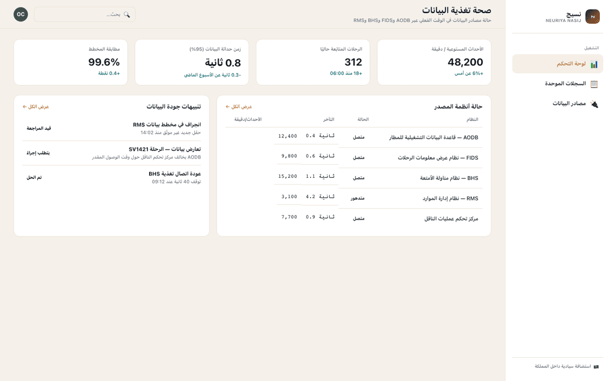Select the زمن حداثة البيانات value 0.8 ثانية
610x381 pixels.
pyautogui.click(x=223, y=63)
